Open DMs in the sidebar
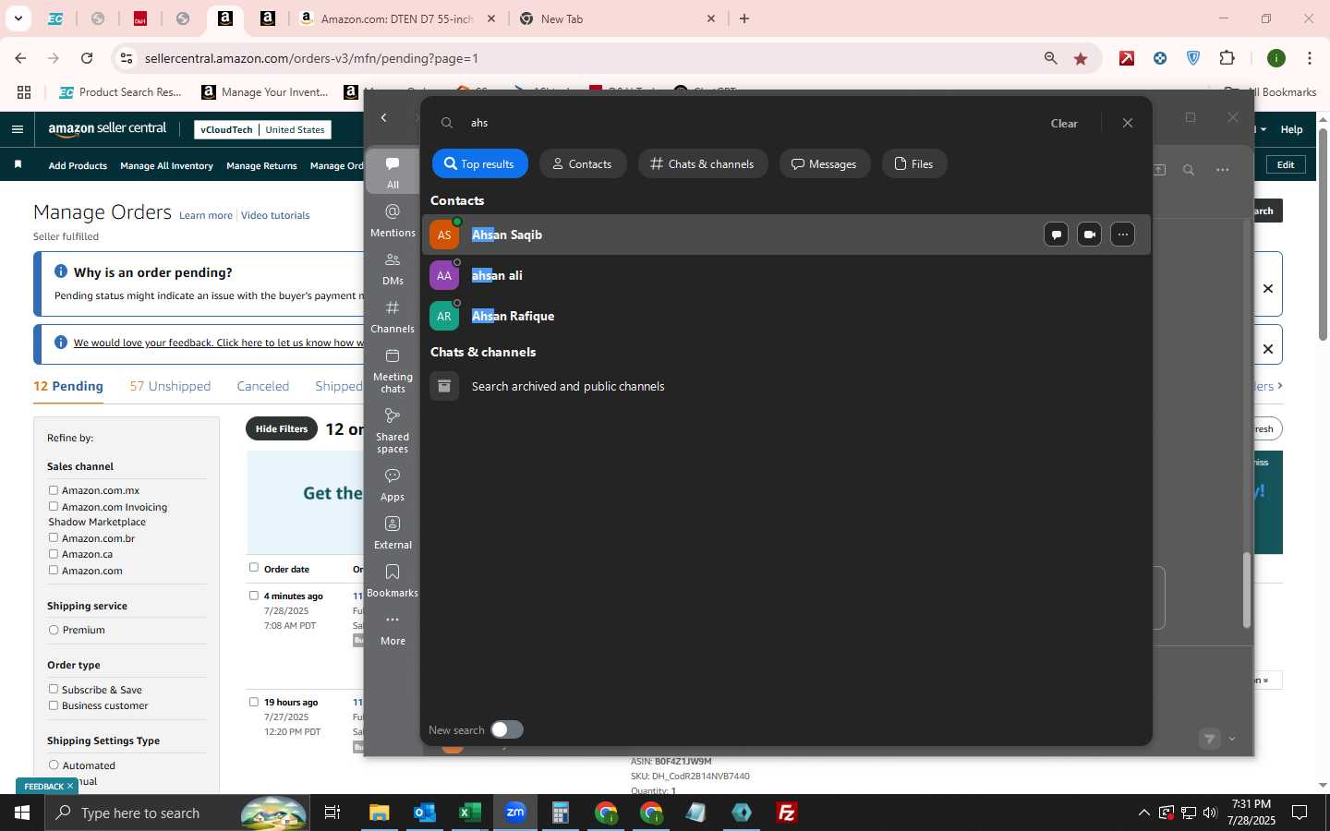 coord(393,269)
